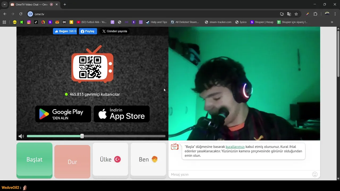The width and height of the screenshot is (340, 191).
Task: Click the color picker pen extension icon
Action: pyautogui.click(x=308, y=14)
